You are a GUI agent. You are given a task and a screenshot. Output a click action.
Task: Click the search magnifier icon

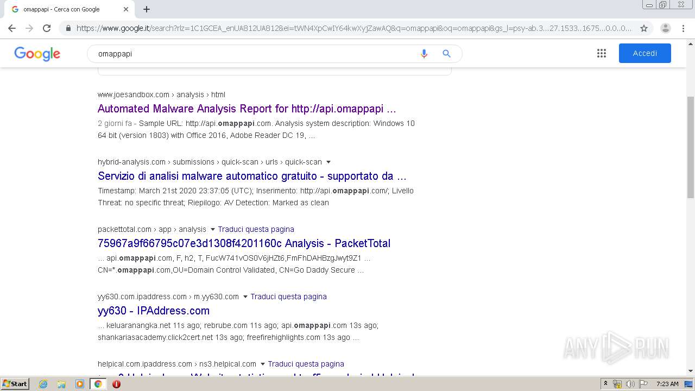pos(446,54)
